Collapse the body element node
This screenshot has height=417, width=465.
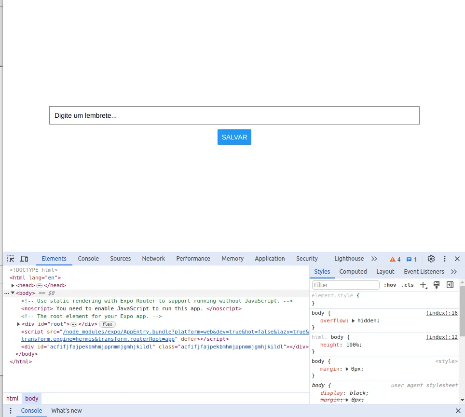point(13,293)
